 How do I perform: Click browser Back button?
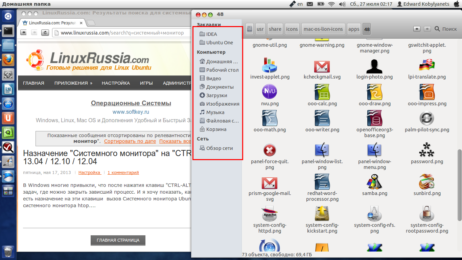pyautogui.click(x=24, y=32)
